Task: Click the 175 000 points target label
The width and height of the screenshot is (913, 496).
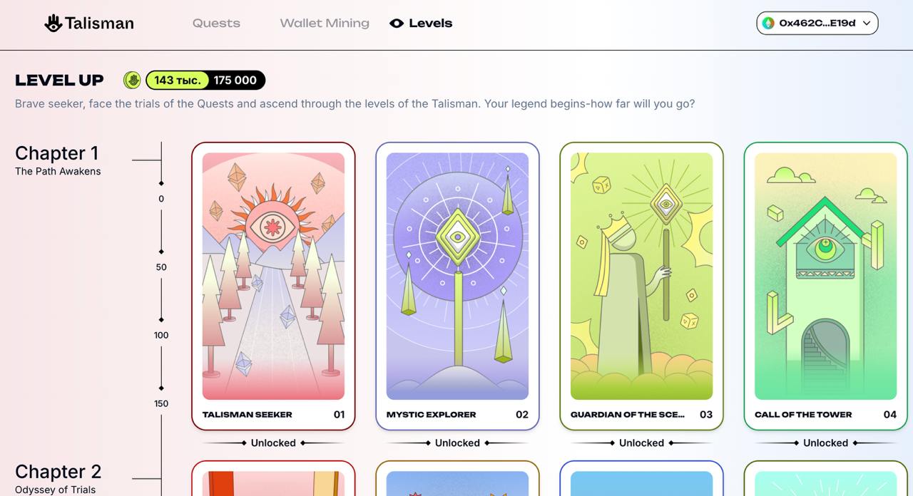Action: 235,80
